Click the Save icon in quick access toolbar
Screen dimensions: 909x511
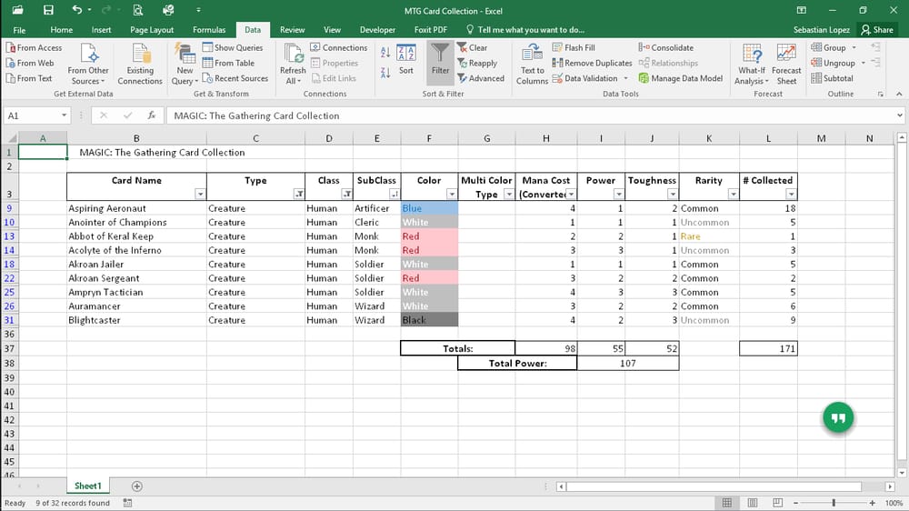[x=48, y=10]
